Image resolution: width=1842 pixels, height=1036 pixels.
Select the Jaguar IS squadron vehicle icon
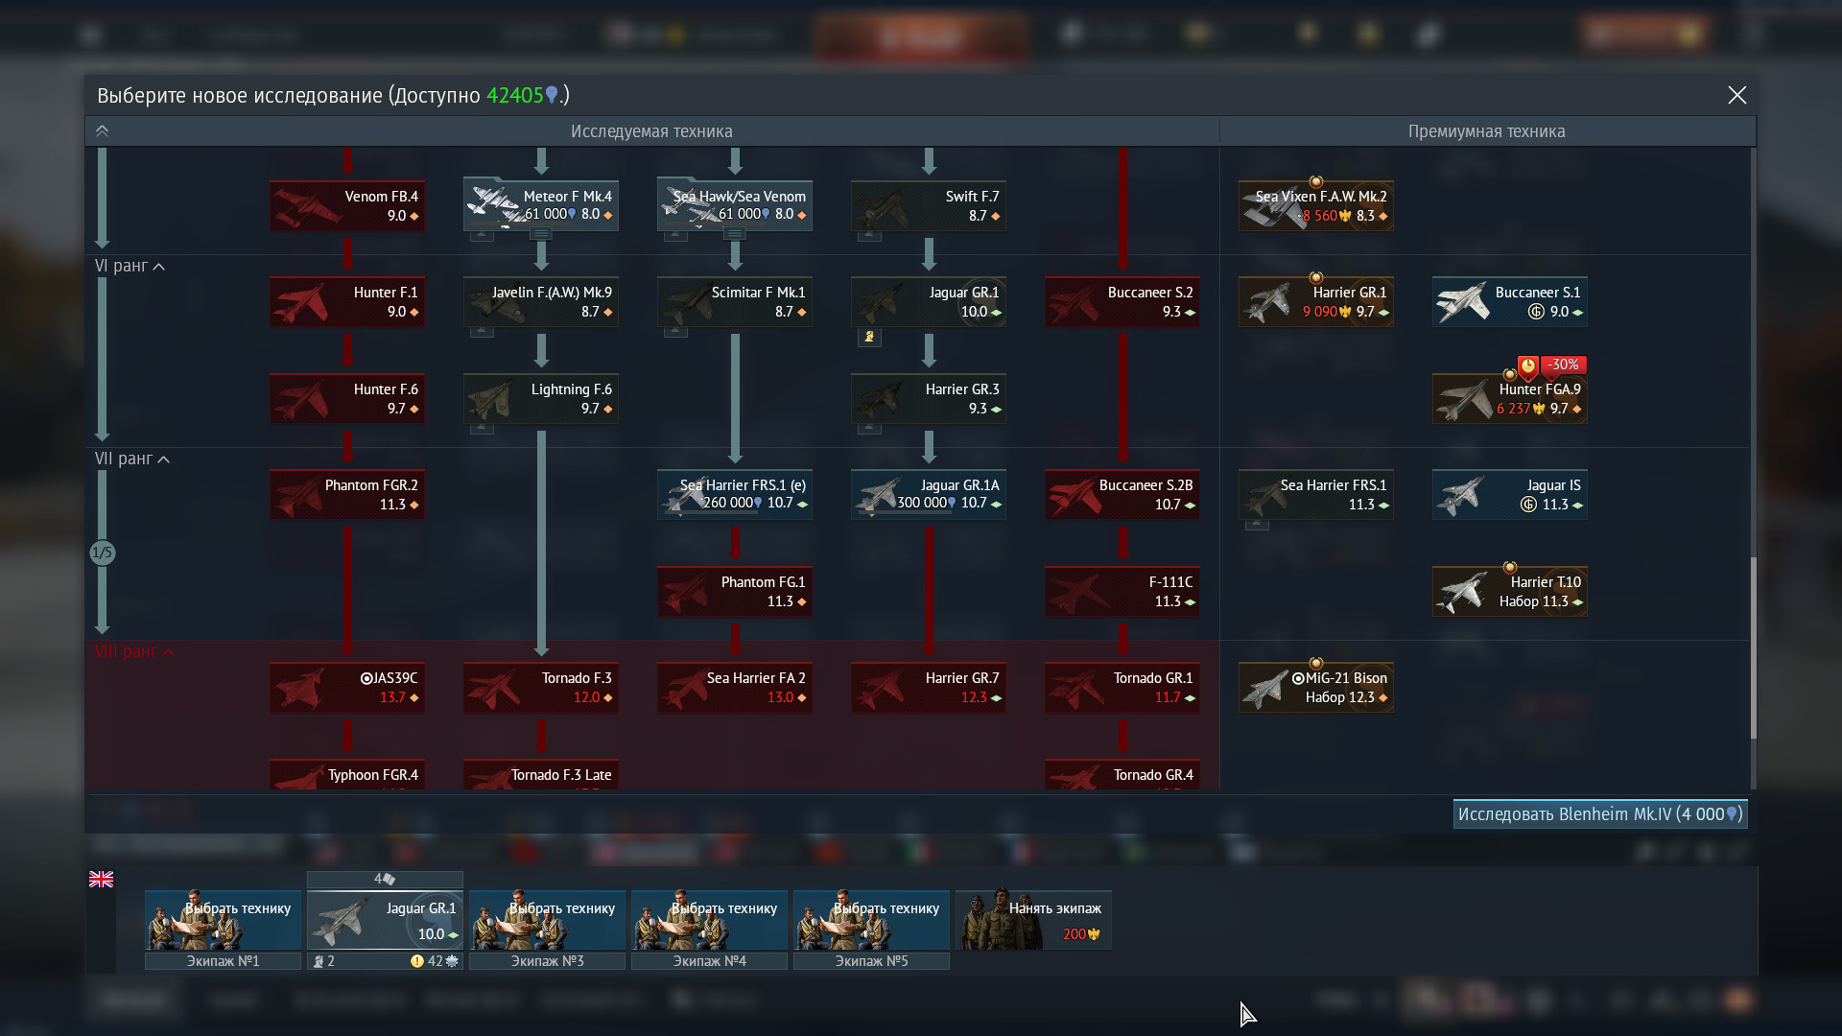point(1510,495)
